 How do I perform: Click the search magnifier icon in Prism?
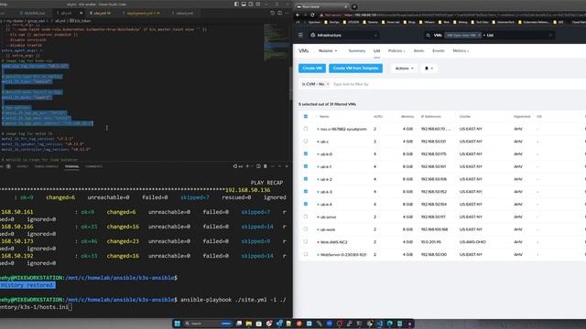coord(428,35)
